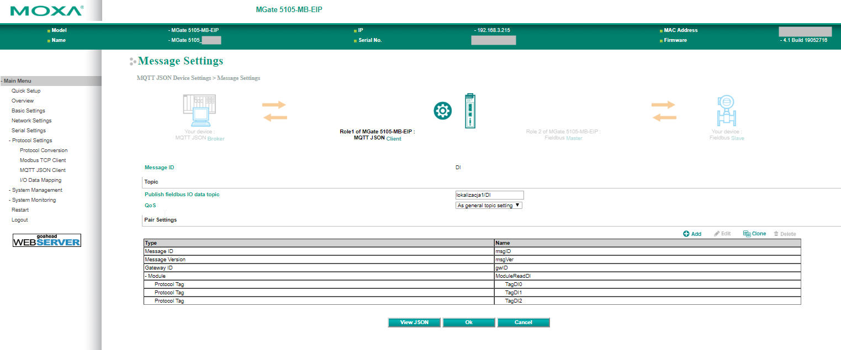Click the Edit pencil icon

(717, 234)
